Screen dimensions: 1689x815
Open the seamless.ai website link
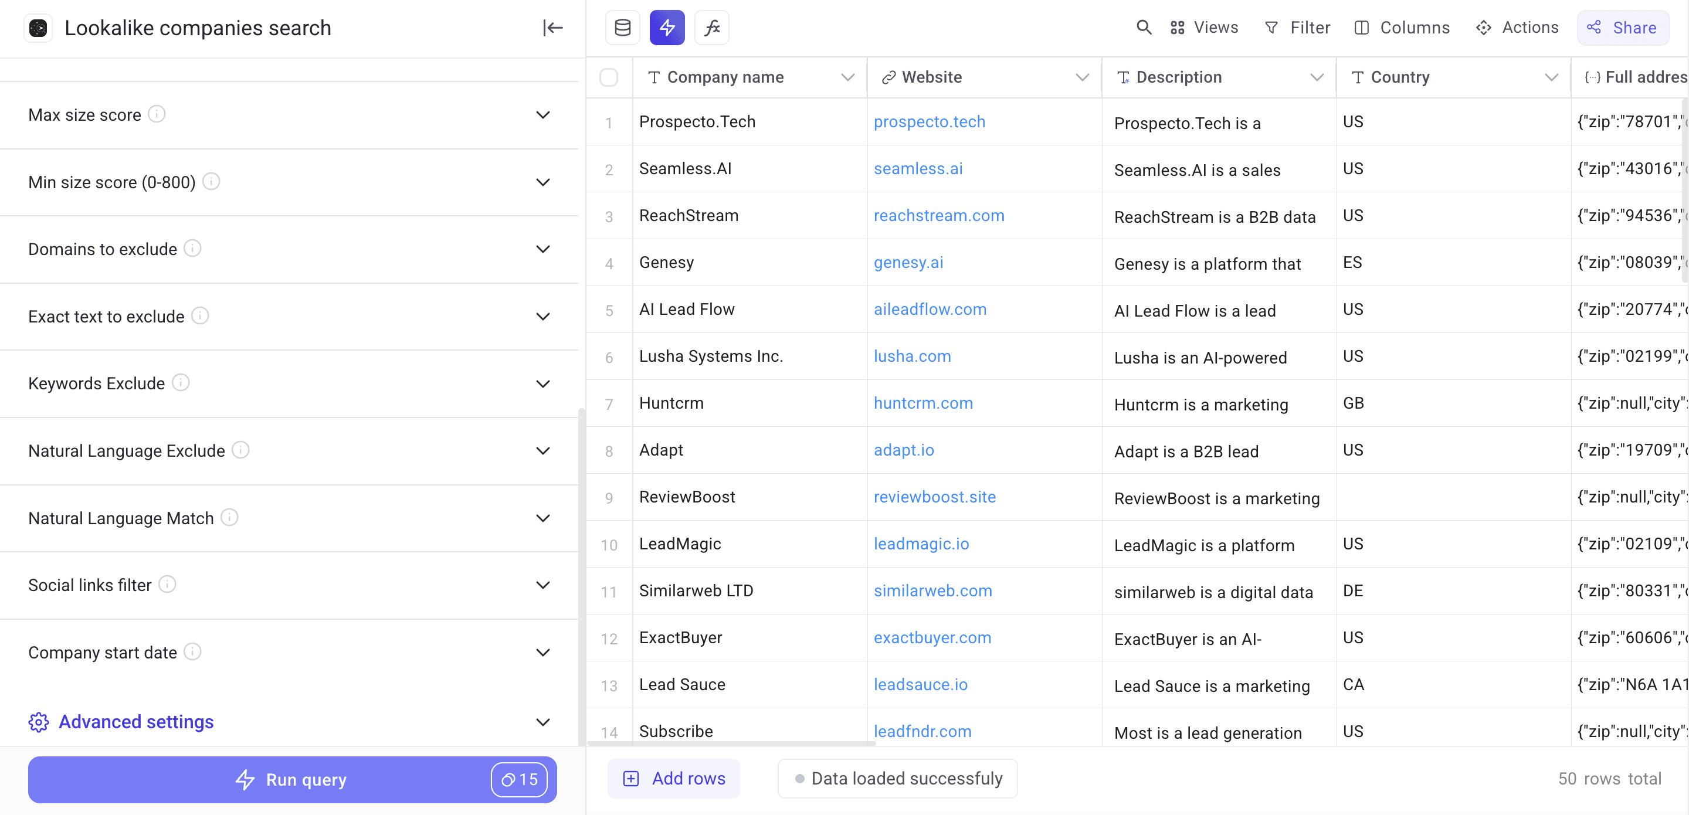click(918, 168)
